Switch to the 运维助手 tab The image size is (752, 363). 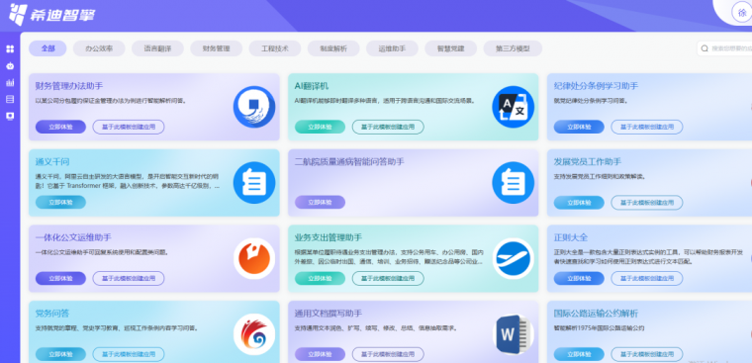pos(392,48)
